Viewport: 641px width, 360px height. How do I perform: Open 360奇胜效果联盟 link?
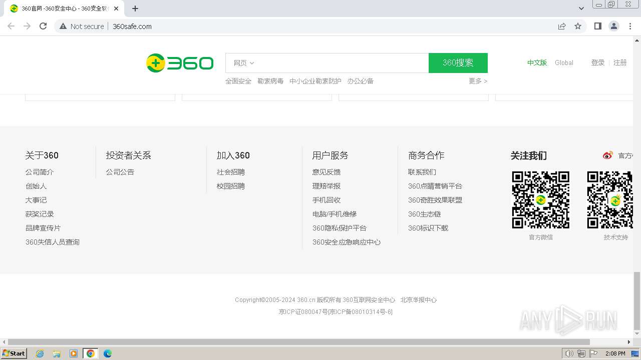pos(435,200)
